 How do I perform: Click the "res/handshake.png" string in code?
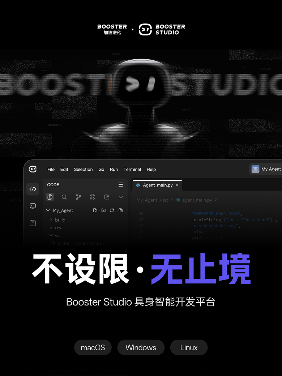point(215,226)
